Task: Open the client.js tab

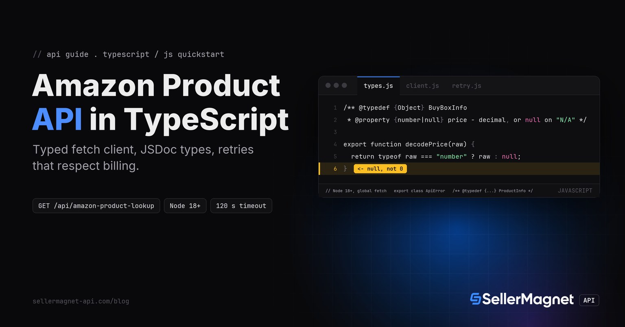Action: tap(422, 86)
